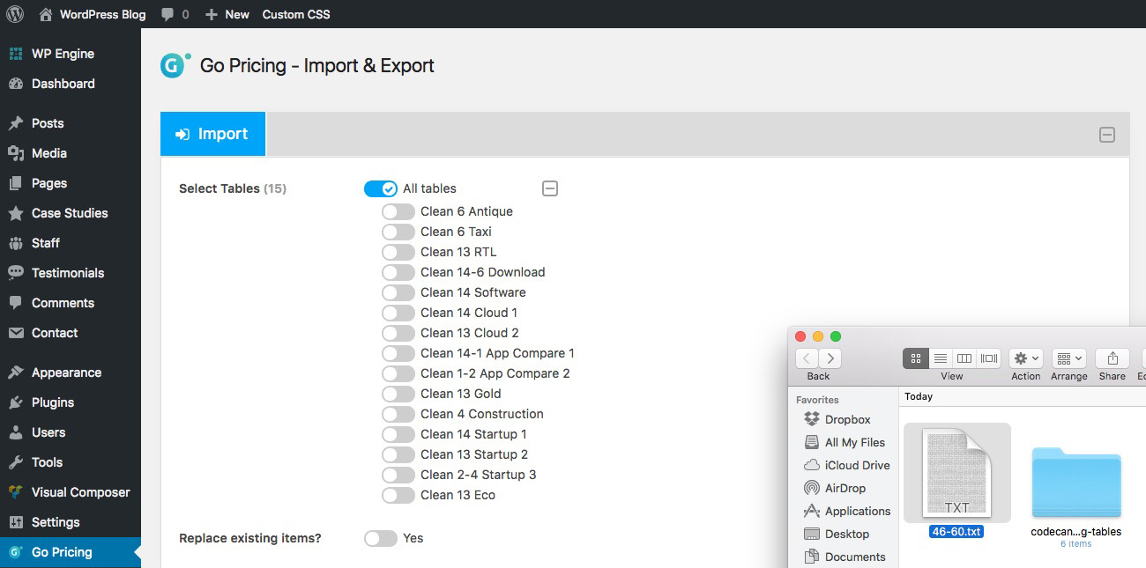Open the Finder Action gear dropdown

coord(1026,358)
